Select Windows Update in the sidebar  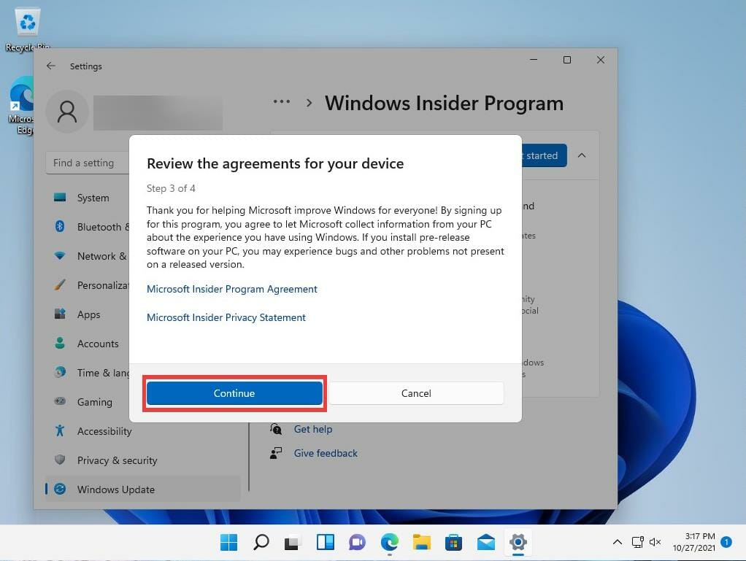click(x=143, y=490)
